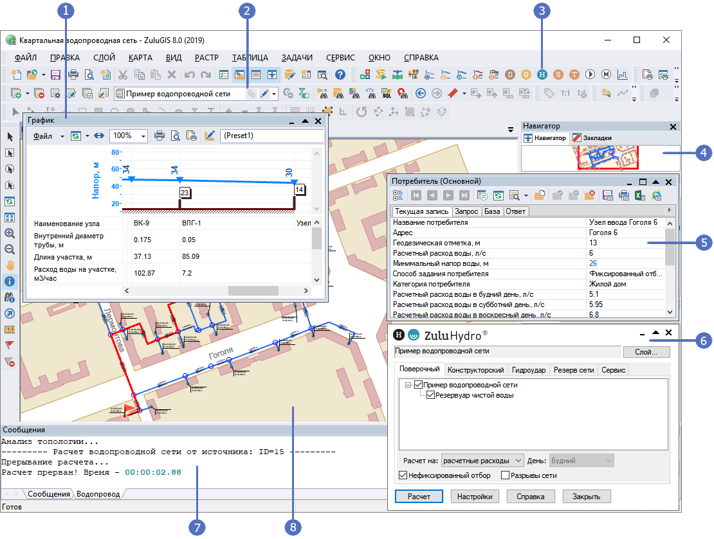Activate the Pan hand tool

pyautogui.click(x=10, y=265)
